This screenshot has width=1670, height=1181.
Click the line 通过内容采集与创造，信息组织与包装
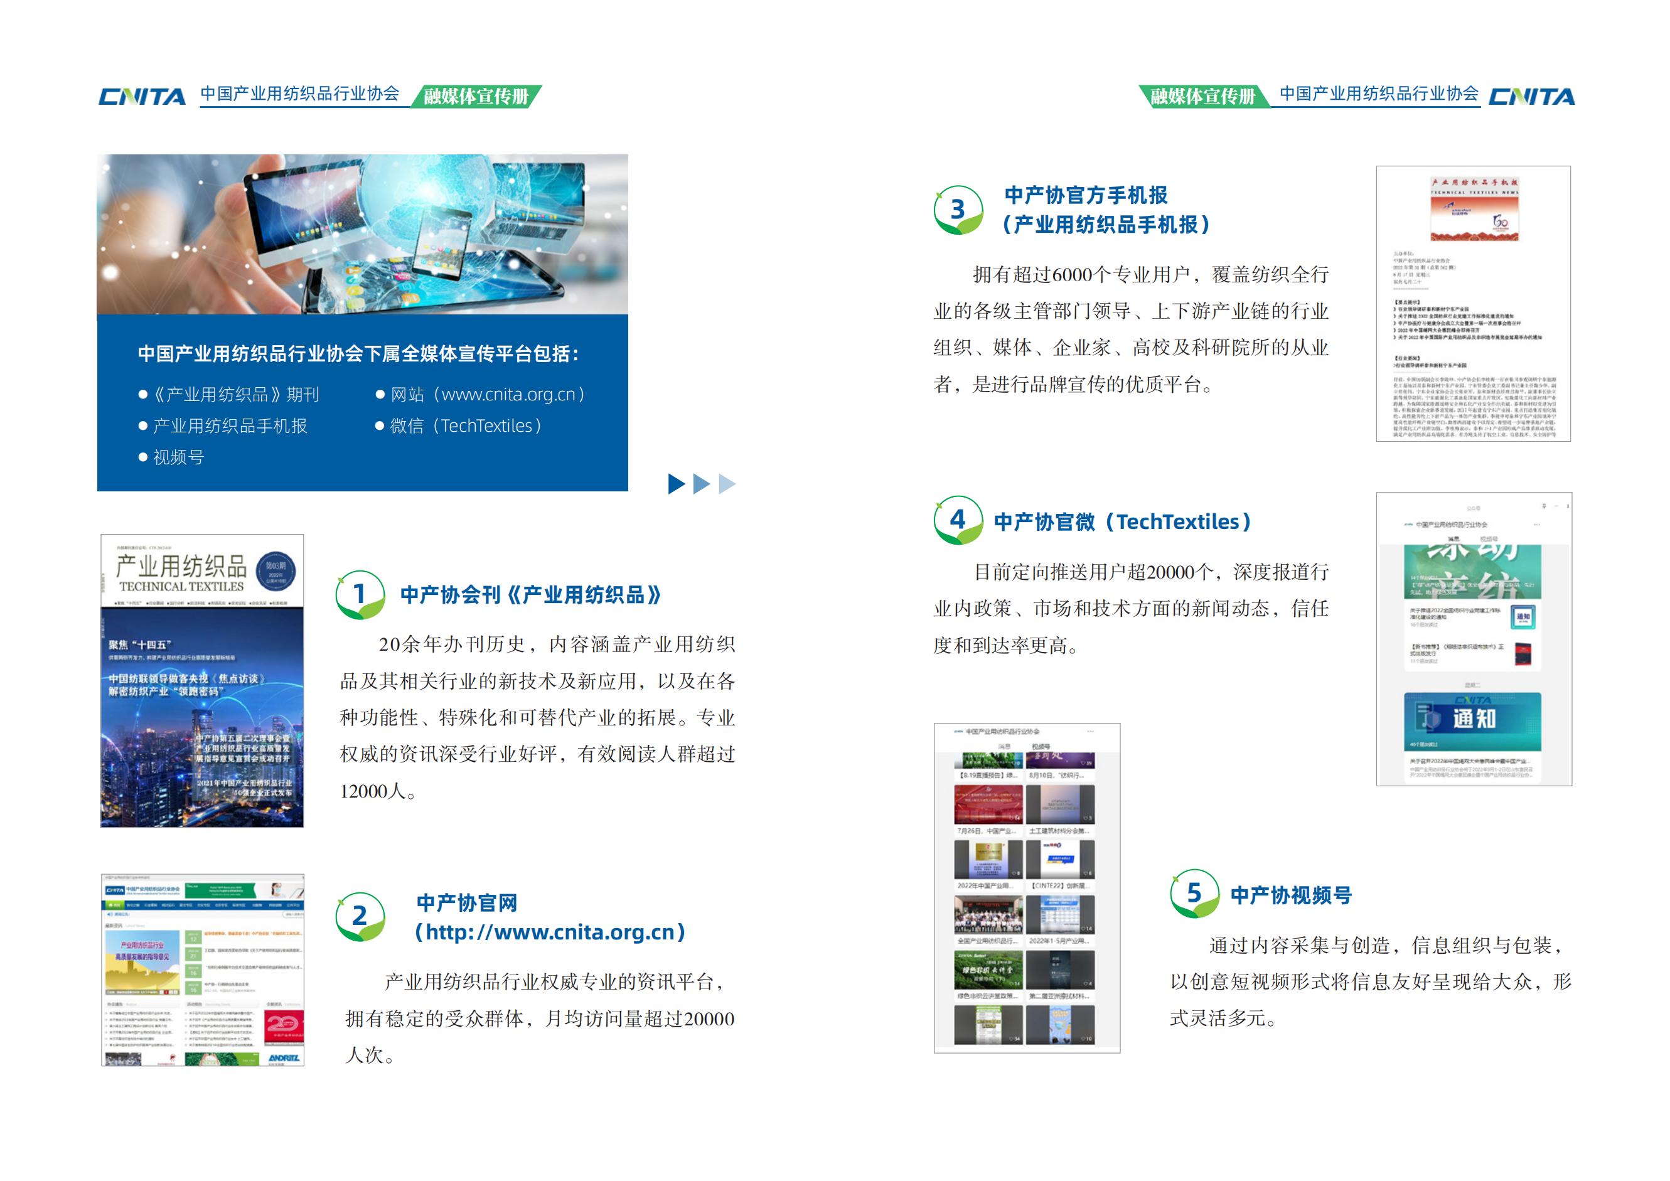click(1386, 946)
